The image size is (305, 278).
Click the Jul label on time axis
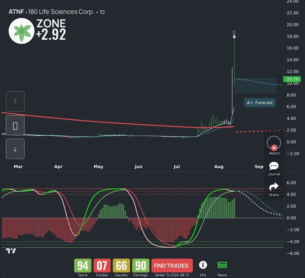click(x=177, y=167)
